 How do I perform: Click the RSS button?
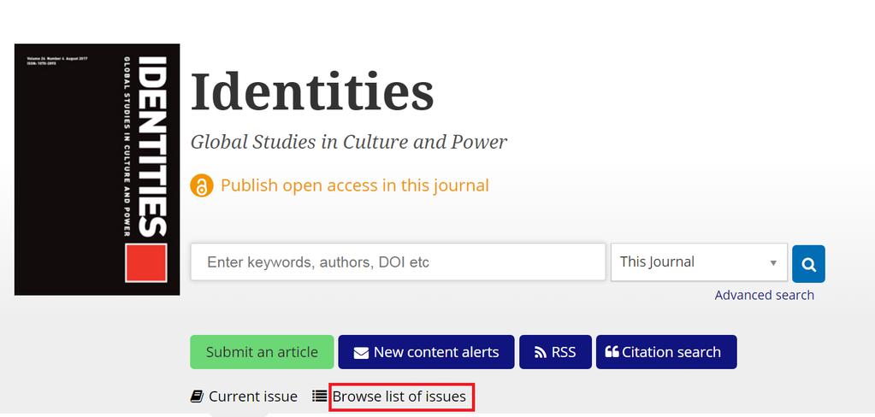555,352
